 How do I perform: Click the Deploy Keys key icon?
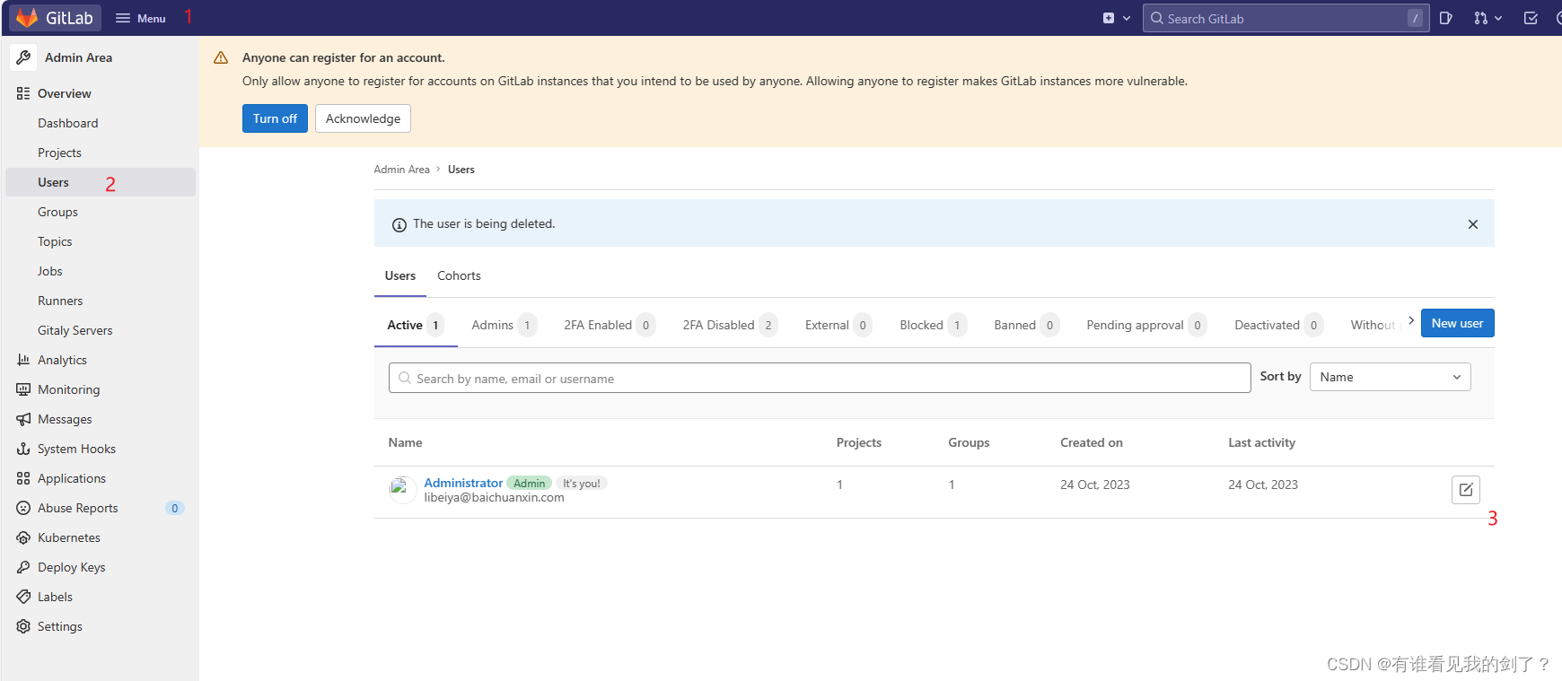point(23,567)
